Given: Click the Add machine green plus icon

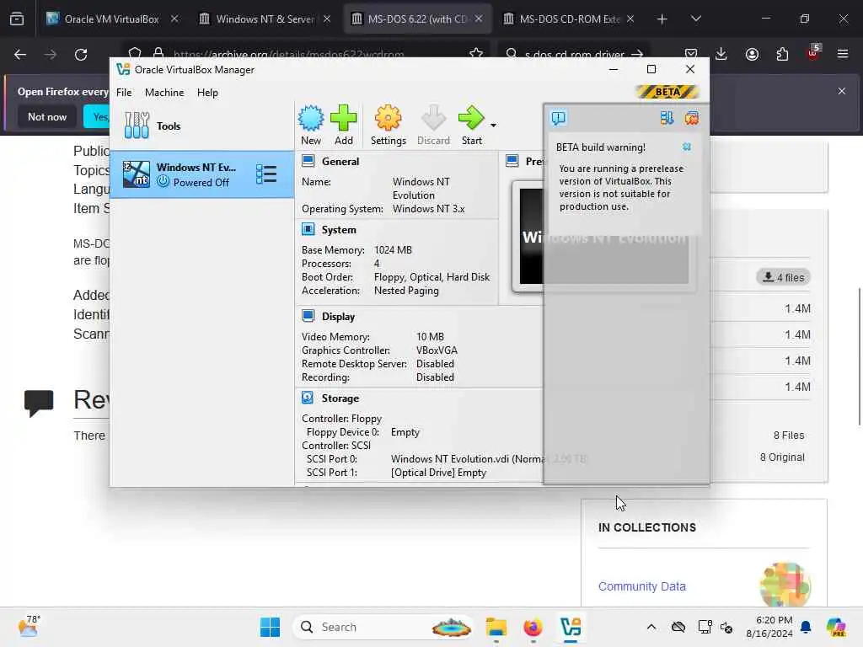Looking at the screenshot, I should [344, 125].
